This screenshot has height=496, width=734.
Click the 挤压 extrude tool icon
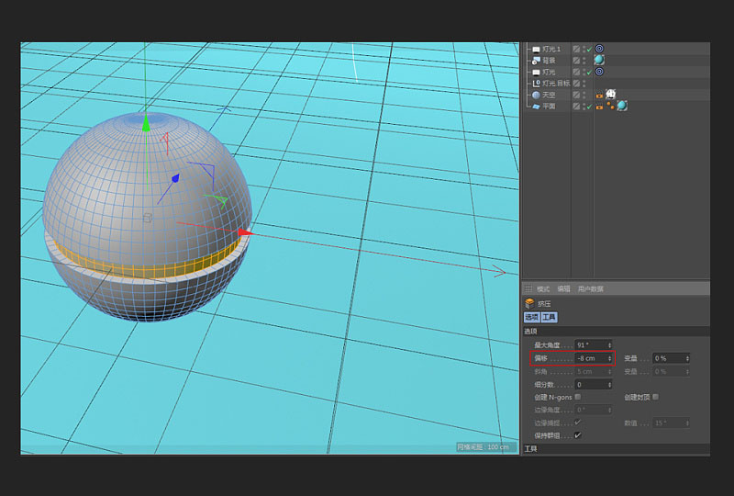(529, 303)
